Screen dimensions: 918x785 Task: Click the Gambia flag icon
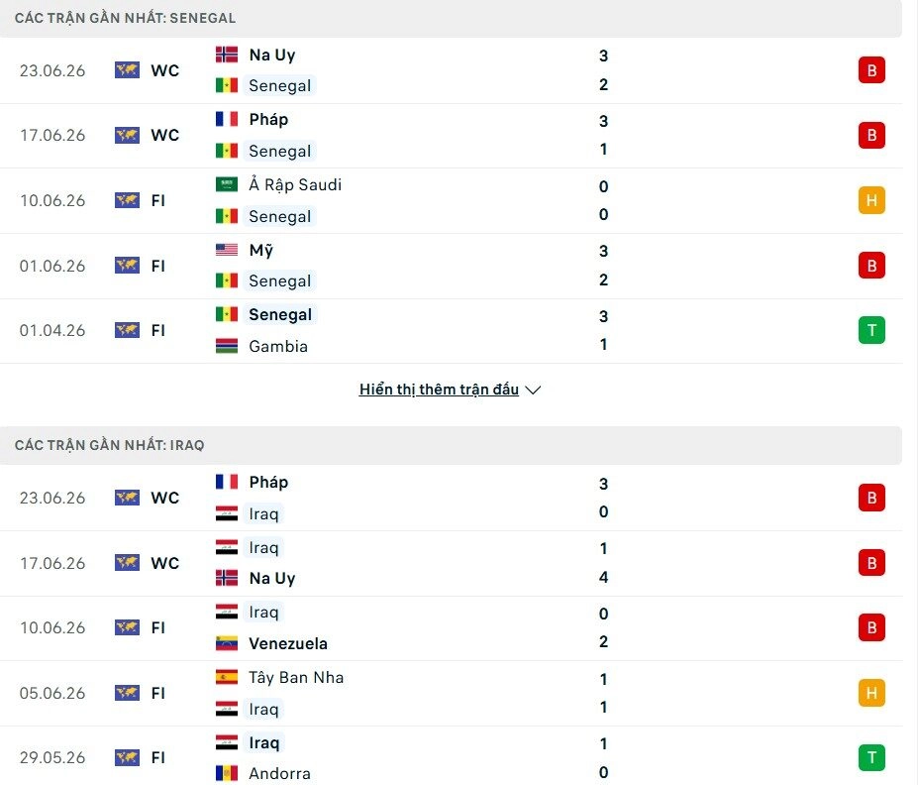pos(227,346)
